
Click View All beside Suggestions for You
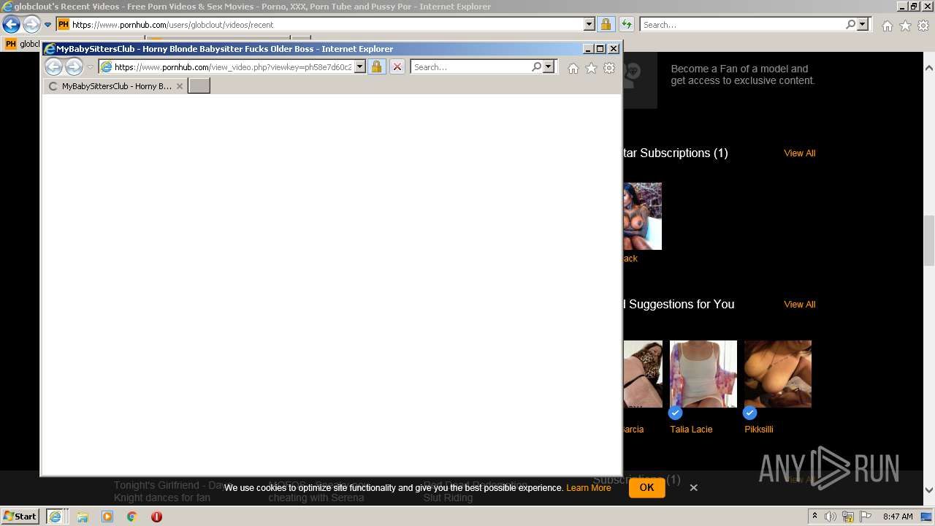tap(799, 305)
